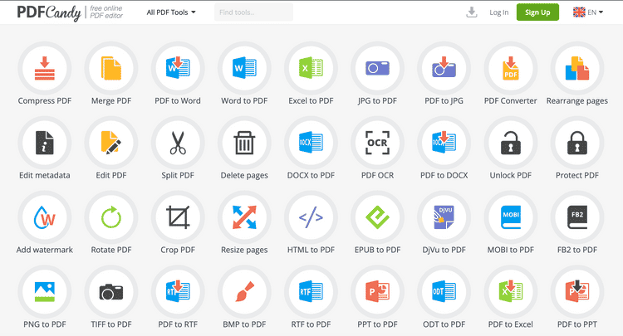Image resolution: width=623 pixels, height=336 pixels.
Task: Click the 'Delete pages' text label
Action: pyautogui.click(x=244, y=175)
